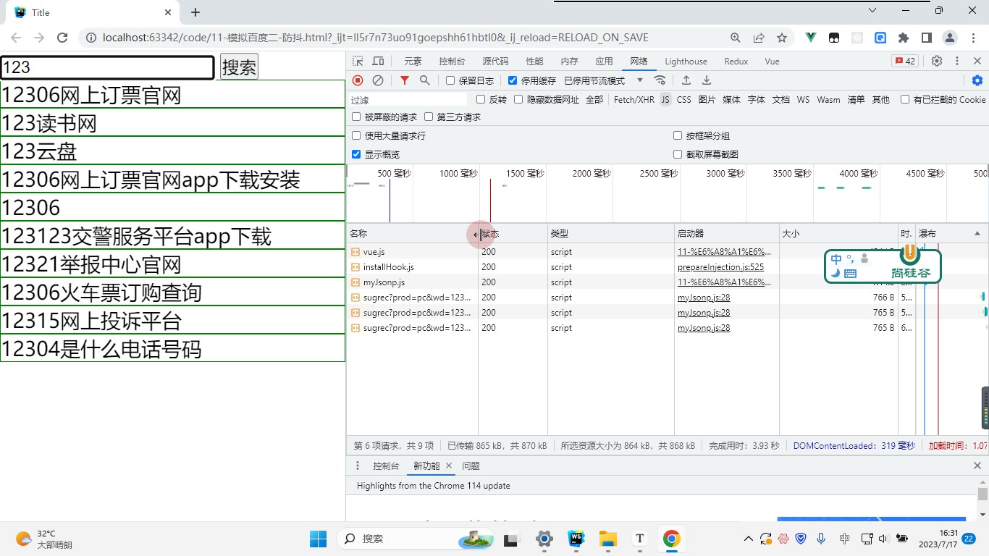Viewport: 989px width, 556px height.
Task: Open the Lighthouse tab
Action: tap(686, 62)
